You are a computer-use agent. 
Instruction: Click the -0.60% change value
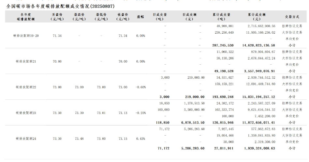(140, 87)
